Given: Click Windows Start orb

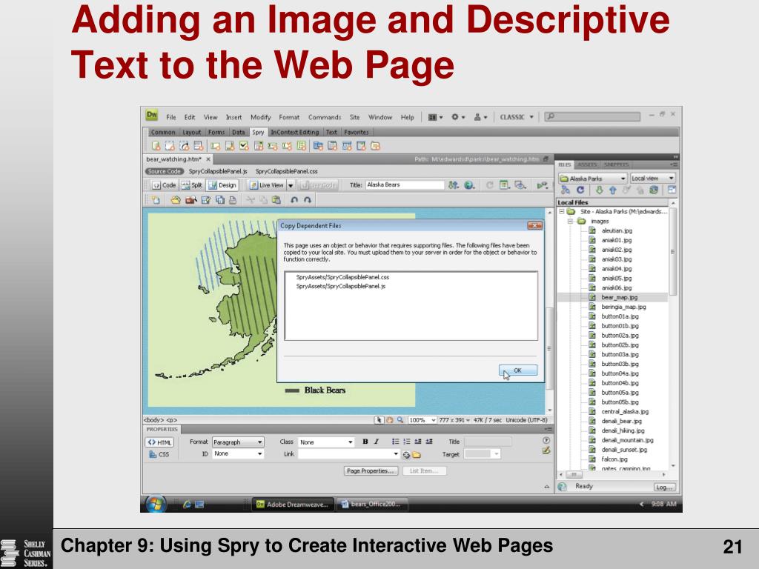Looking at the screenshot, I should click(156, 504).
